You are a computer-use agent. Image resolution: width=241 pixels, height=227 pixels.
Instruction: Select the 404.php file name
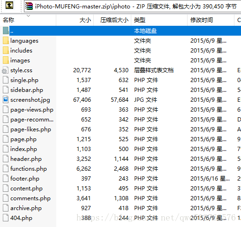coord(21,218)
